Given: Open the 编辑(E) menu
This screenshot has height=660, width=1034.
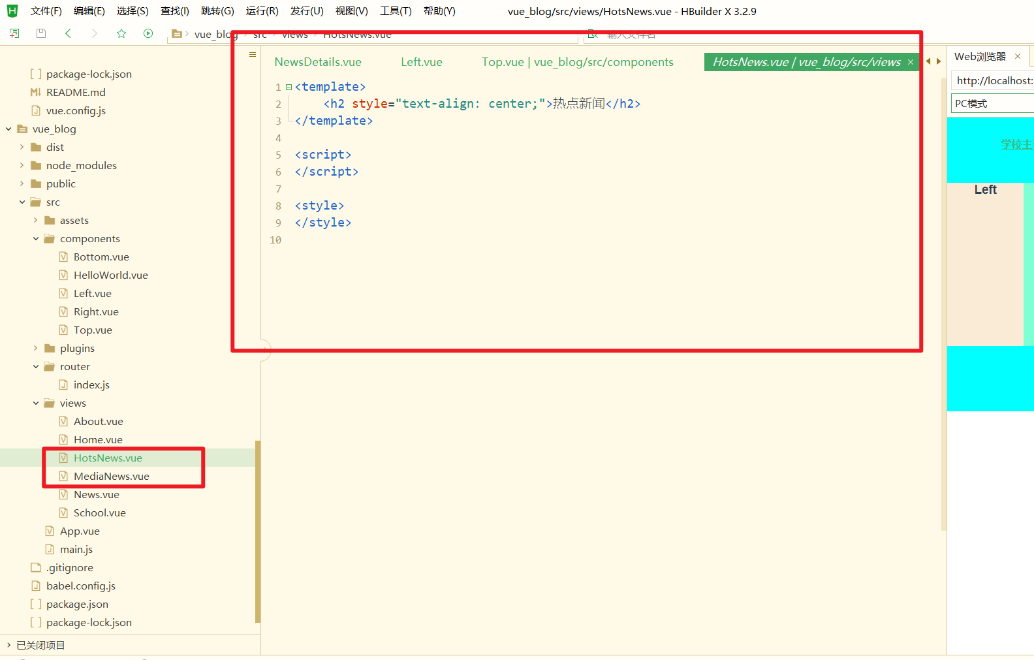Looking at the screenshot, I should tap(89, 11).
